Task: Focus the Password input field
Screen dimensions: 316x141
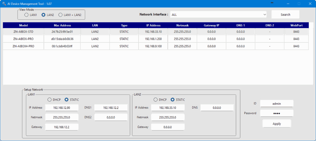Action: [276, 113]
